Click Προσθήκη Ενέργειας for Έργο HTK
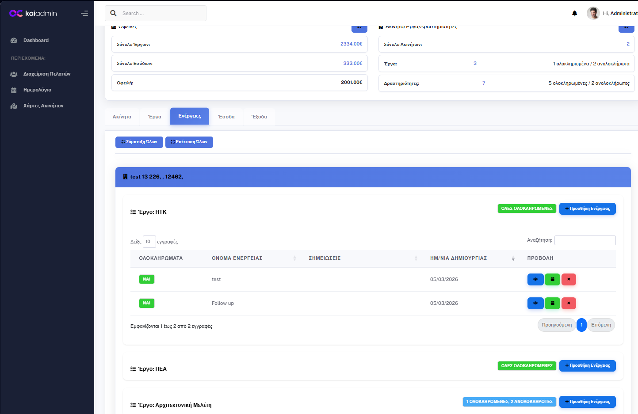Image resolution: width=638 pixels, height=414 pixels. pos(587,209)
